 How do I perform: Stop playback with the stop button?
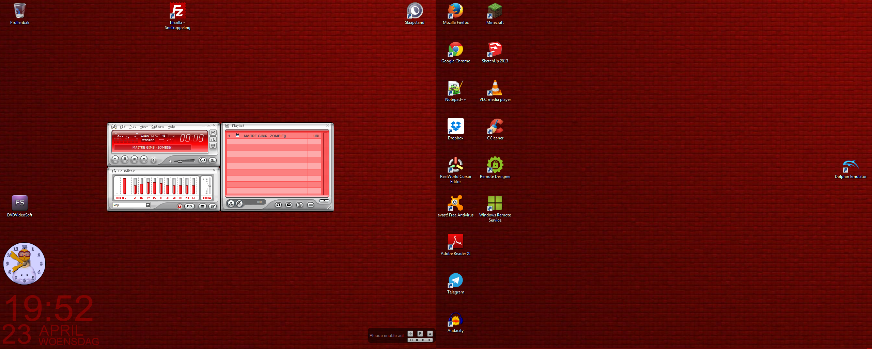(134, 159)
